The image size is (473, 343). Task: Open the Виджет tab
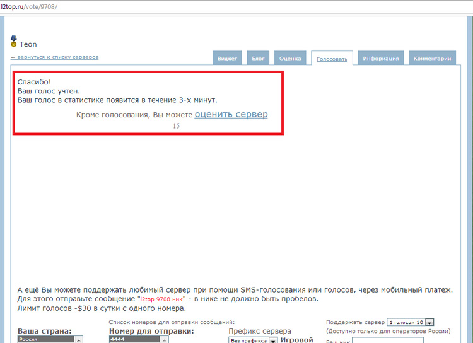pyautogui.click(x=227, y=58)
